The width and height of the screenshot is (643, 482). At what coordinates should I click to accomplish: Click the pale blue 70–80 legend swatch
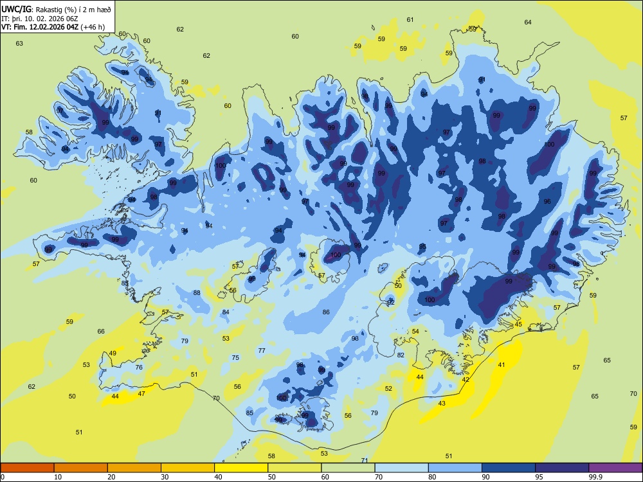tap(401, 468)
